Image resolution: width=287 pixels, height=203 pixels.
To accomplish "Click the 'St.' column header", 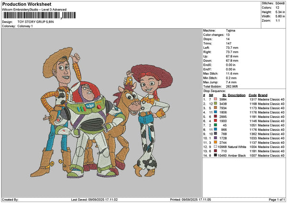I will (225, 95).
